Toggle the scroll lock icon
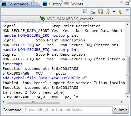Viewport: 131px width, 116px height. [x=100, y=12]
